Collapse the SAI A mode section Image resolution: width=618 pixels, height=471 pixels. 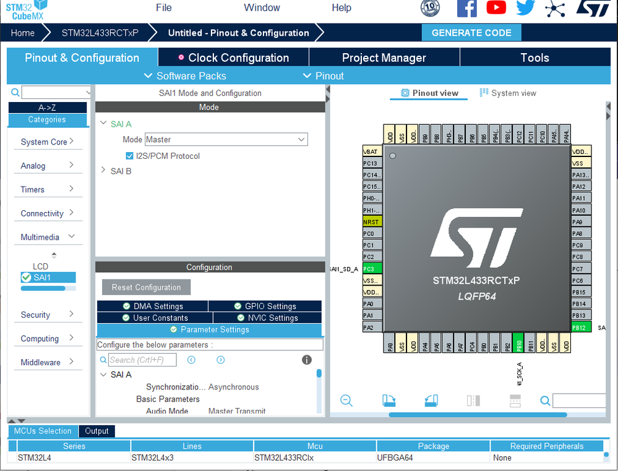pos(103,123)
